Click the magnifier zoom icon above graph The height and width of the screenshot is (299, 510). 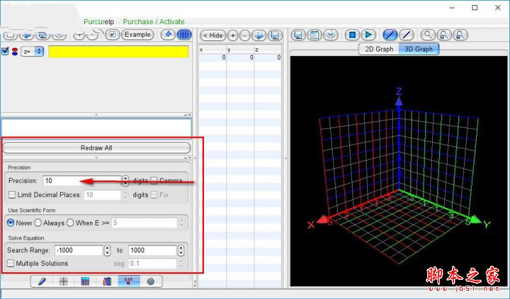tap(428, 35)
